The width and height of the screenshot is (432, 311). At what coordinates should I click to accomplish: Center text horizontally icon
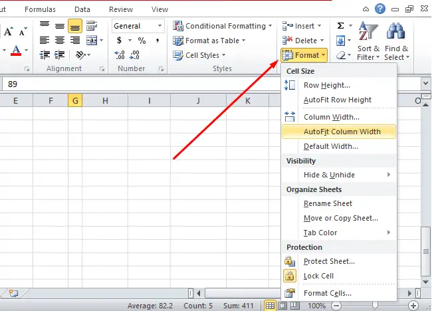point(60,41)
